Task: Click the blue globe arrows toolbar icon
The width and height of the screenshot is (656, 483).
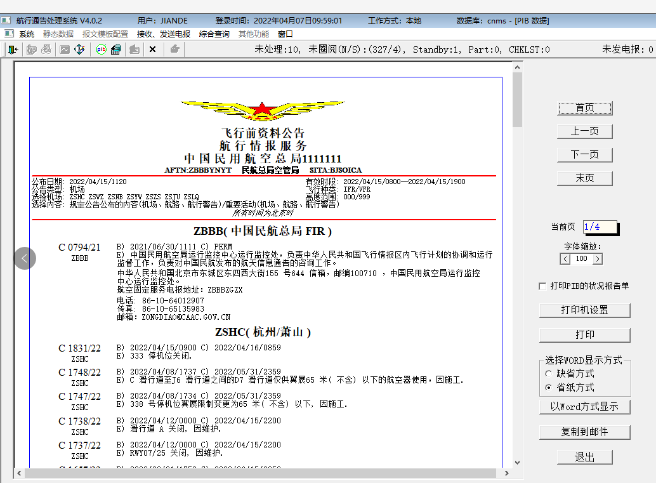Action: click(x=79, y=50)
